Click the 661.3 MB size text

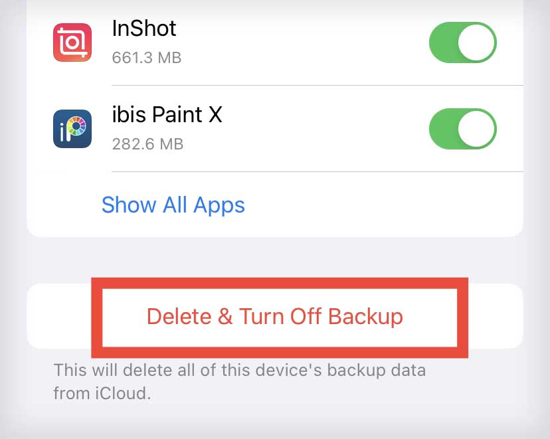tap(147, 58)
